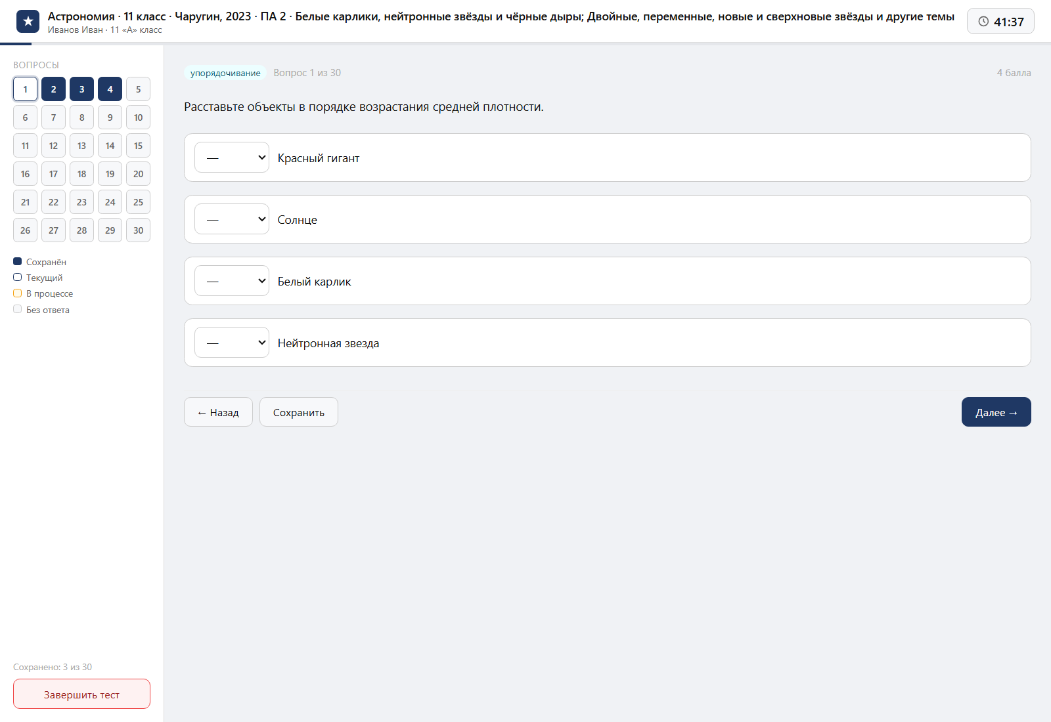Jump to question 30
The height and width of the screenshot is (722, 1051).
[138, 230]
